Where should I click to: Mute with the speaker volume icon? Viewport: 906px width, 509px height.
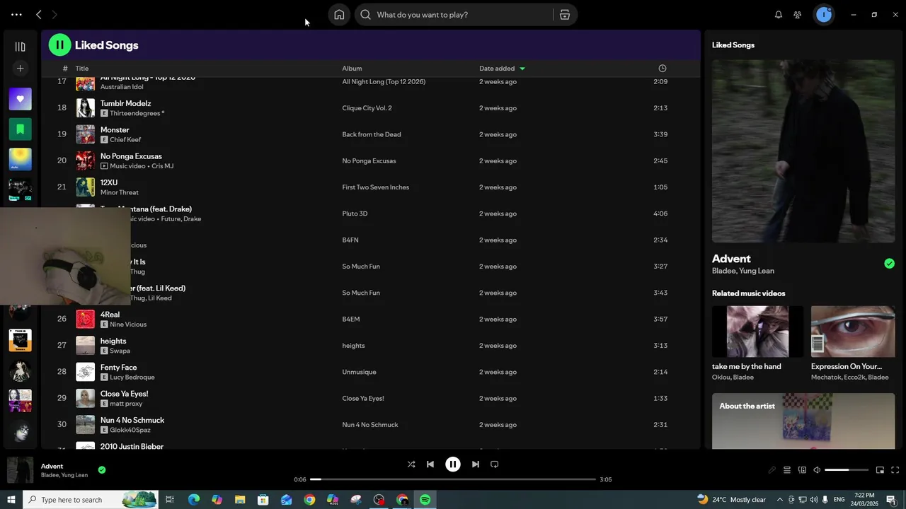point(817,470)
